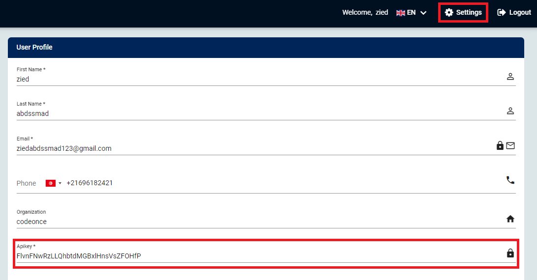Log out using Logout text
The image size is (537, 280).
pyautogui.click(x=520, y=13)
